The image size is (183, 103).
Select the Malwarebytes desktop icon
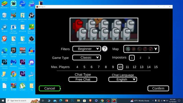(x=13, y=63)
